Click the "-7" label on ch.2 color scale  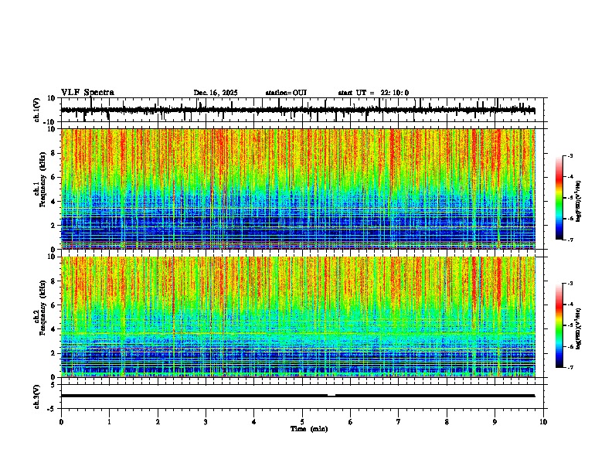pos(570,367)
